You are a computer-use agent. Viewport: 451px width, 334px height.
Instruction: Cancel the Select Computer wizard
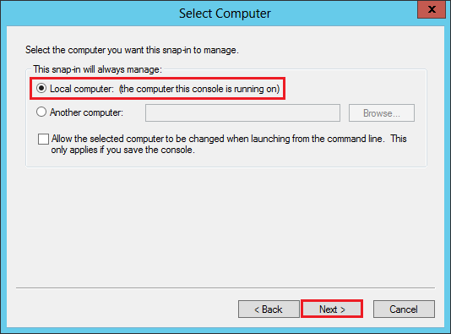click(x=404, y=309)
